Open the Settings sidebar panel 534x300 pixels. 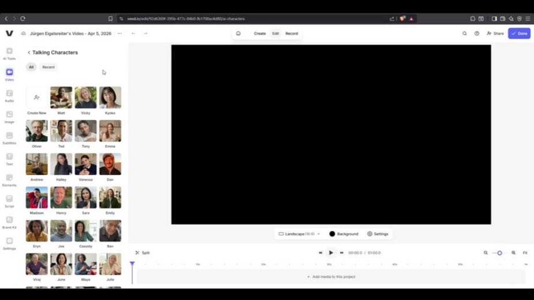point(9,243)
